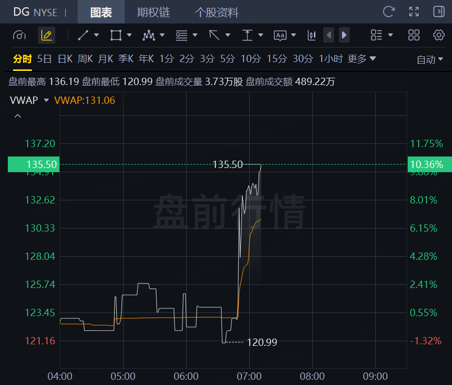Expand the 更多 timeframe dropdown
The height and width of the screenshot is (385, 452).
point(362,59)
